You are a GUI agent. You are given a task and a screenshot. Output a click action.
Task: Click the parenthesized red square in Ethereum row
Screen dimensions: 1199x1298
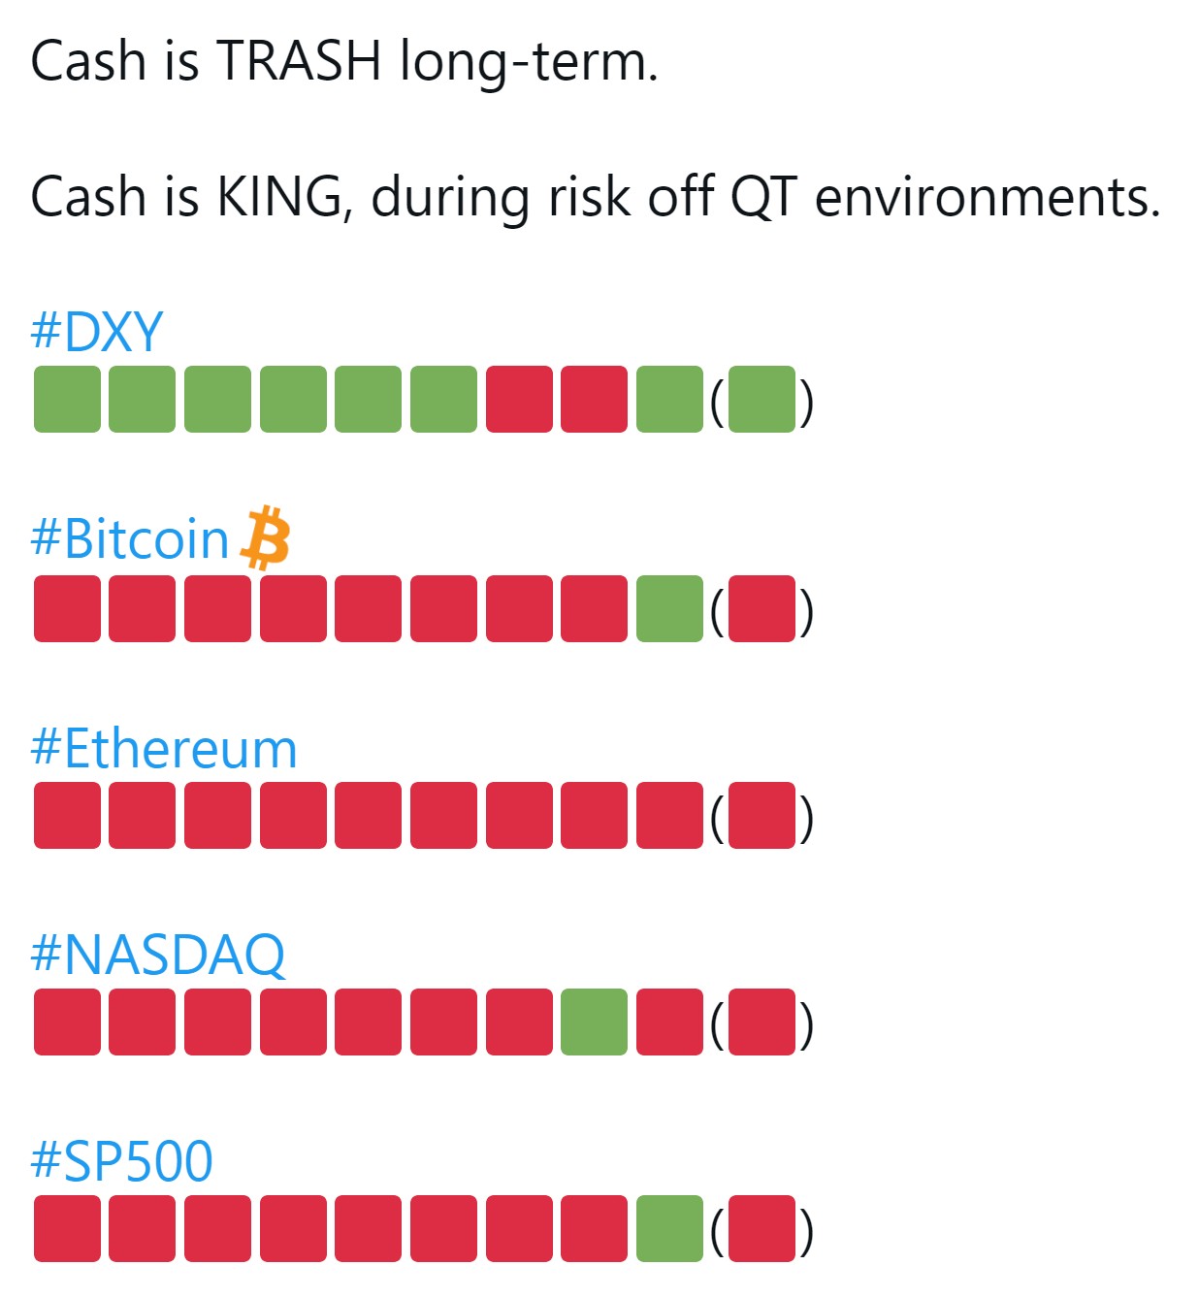[762, 815]
